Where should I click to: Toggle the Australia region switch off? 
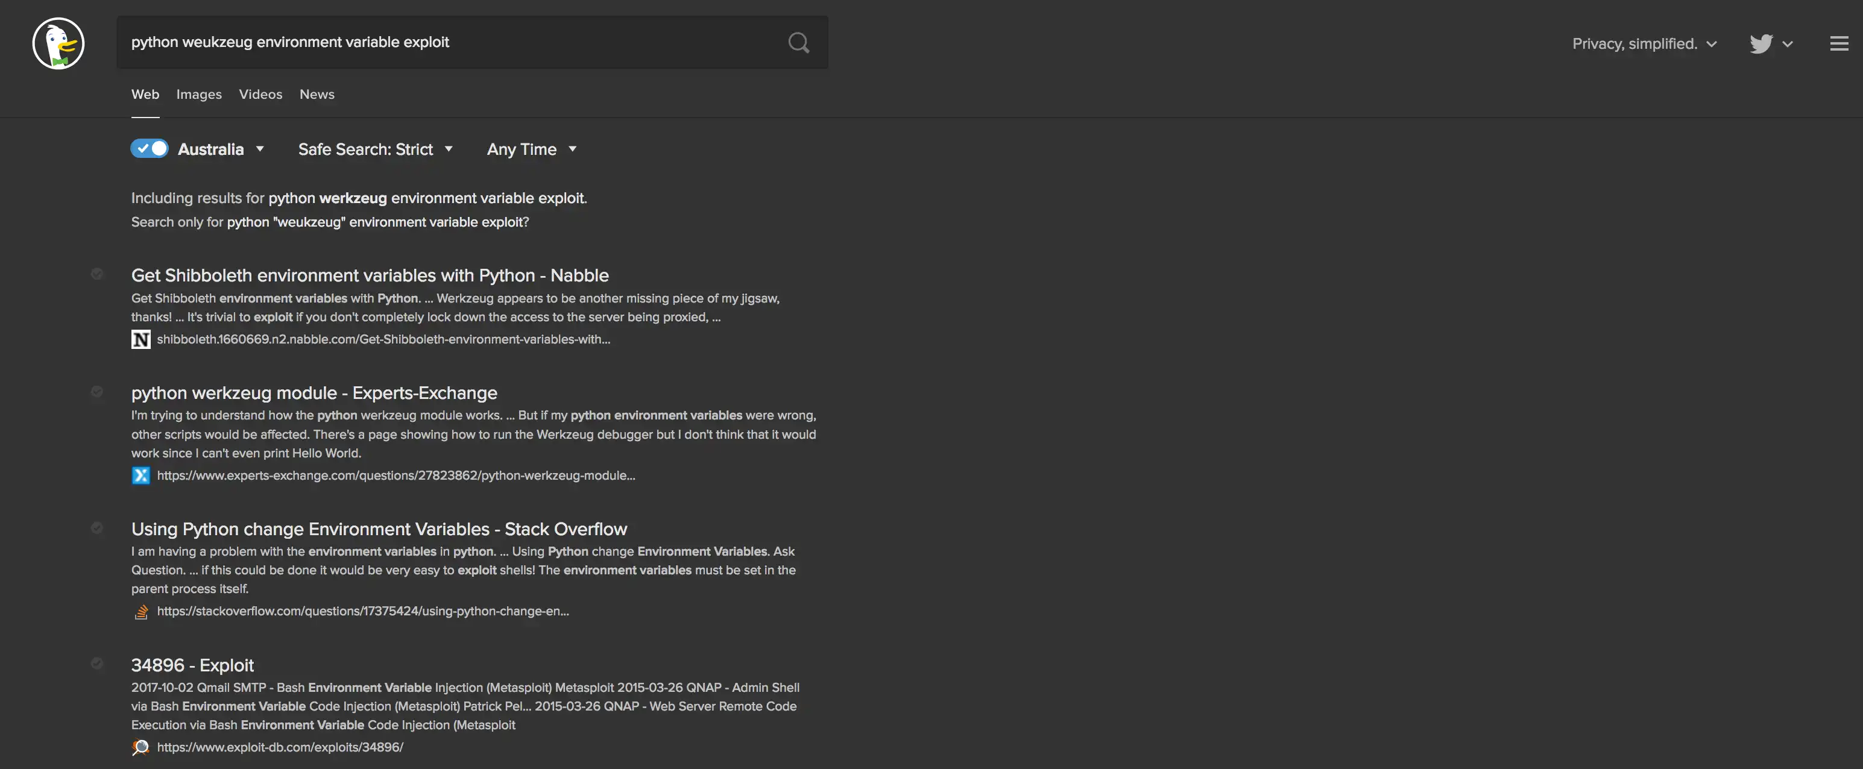[150, 149]
